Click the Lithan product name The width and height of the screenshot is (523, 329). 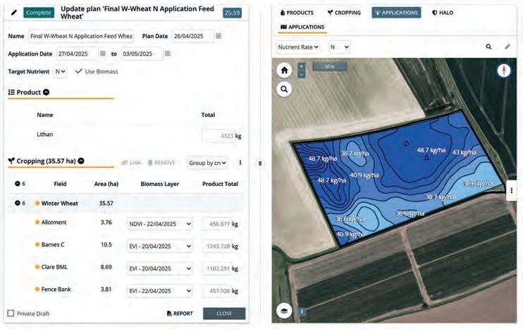click(x=44, y=134)
